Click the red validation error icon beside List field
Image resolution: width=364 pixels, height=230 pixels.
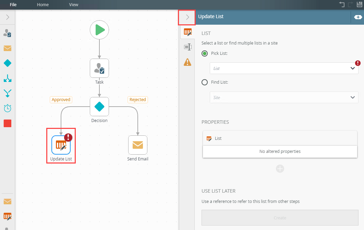click(358, 63)
